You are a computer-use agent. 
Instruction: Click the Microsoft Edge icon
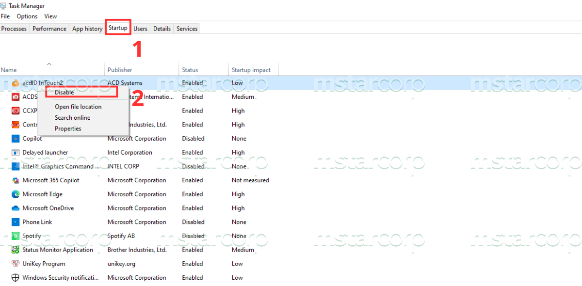coord(15,194)
